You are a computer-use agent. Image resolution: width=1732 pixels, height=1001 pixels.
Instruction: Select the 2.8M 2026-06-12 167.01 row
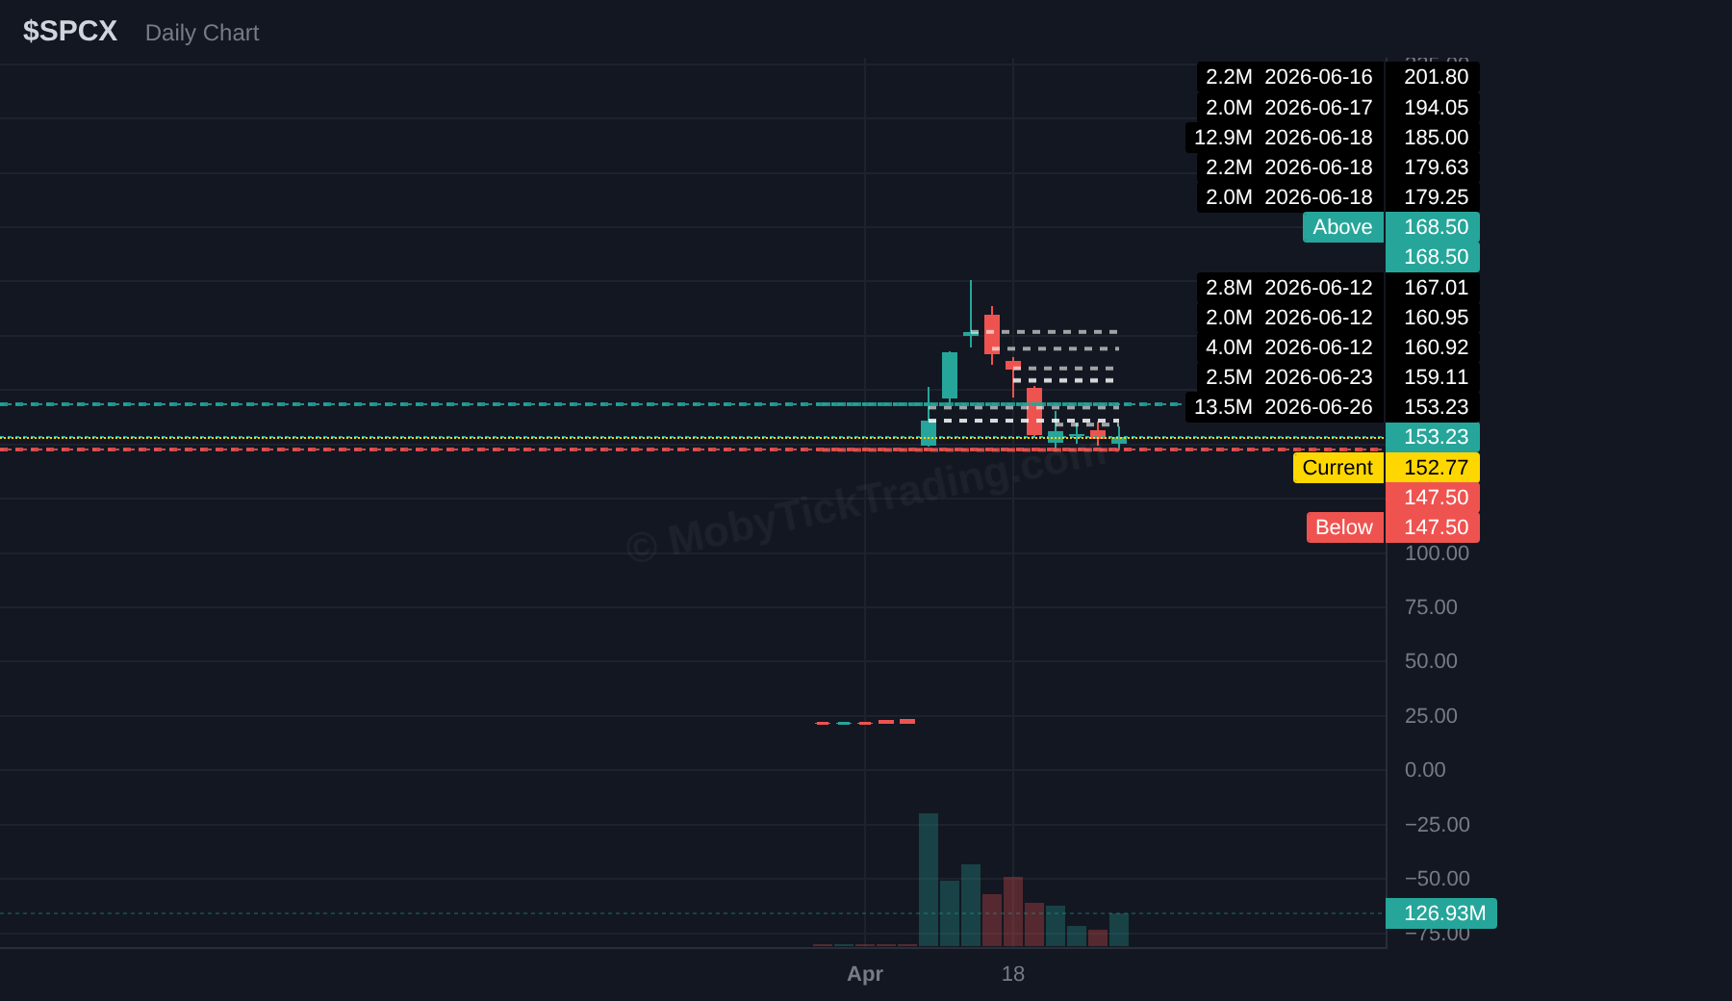(1337, 288)
